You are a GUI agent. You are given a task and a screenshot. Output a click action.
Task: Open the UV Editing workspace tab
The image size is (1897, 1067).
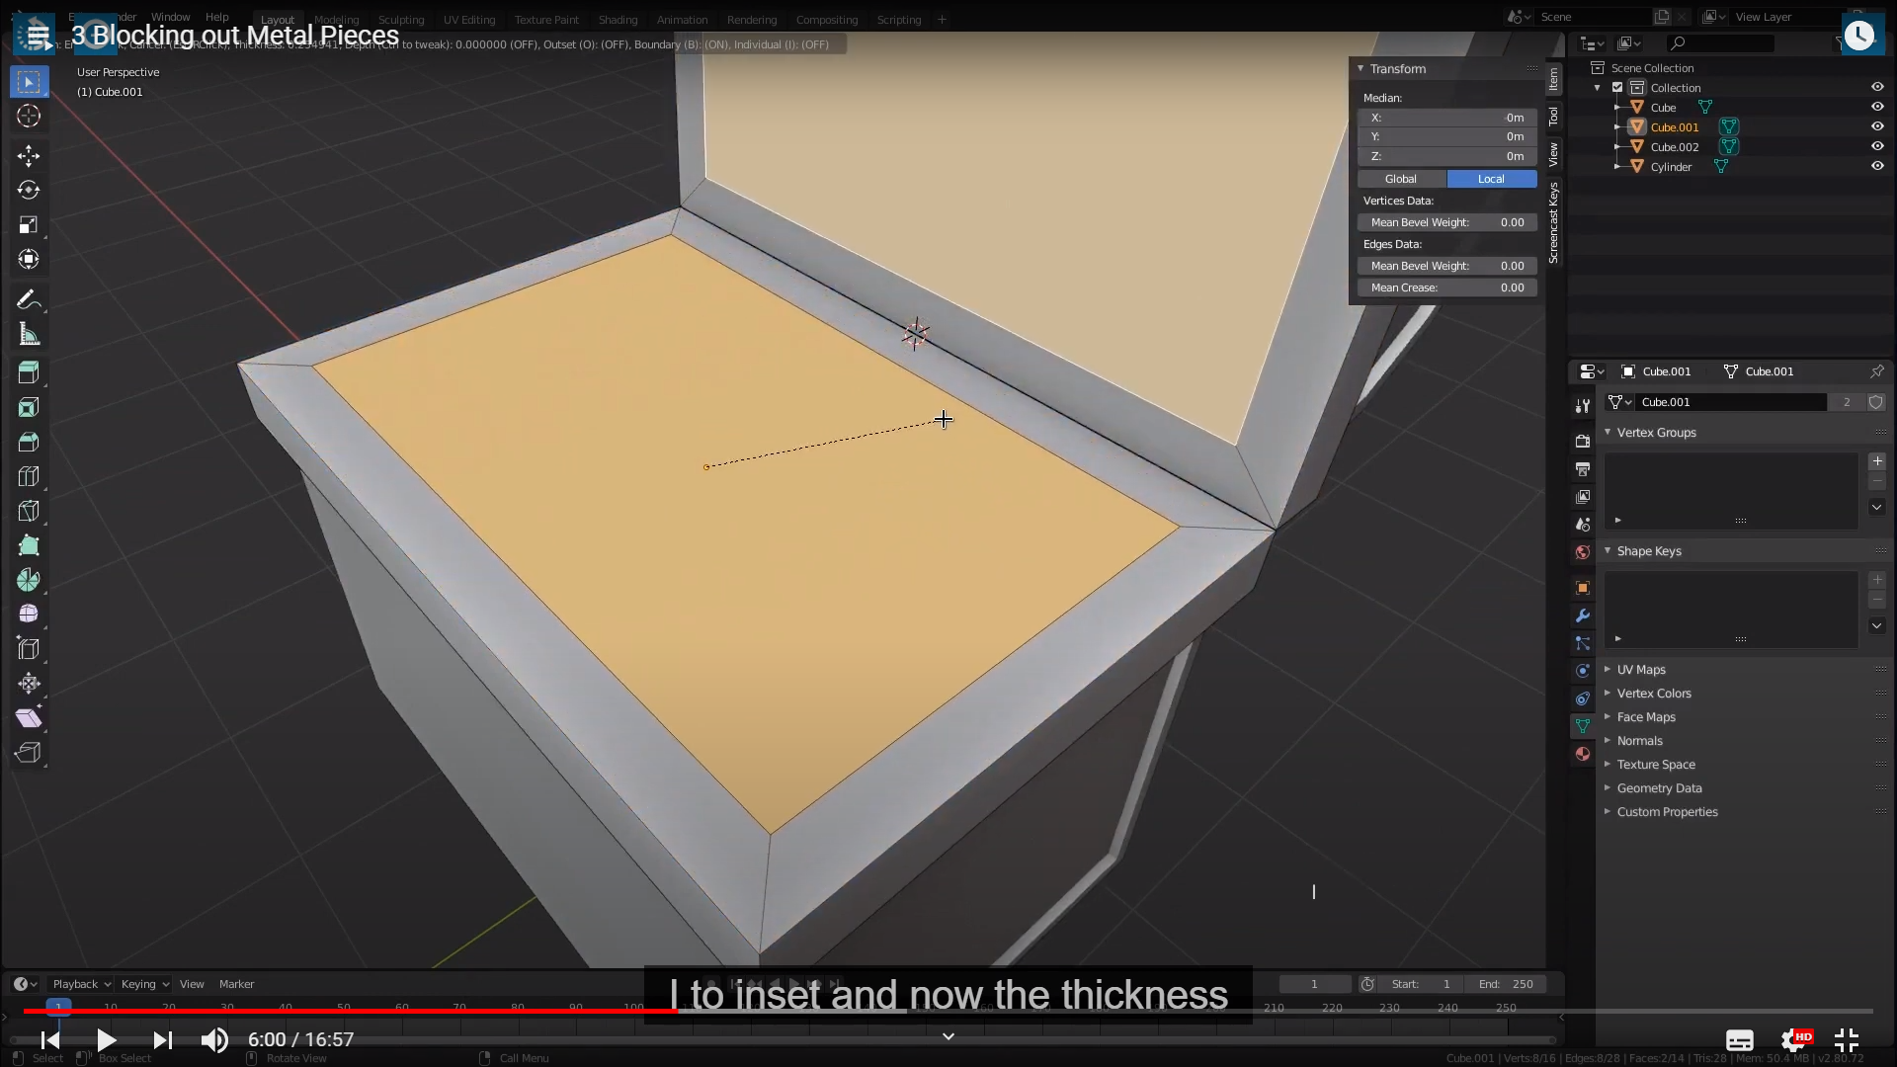coord(469,19)
